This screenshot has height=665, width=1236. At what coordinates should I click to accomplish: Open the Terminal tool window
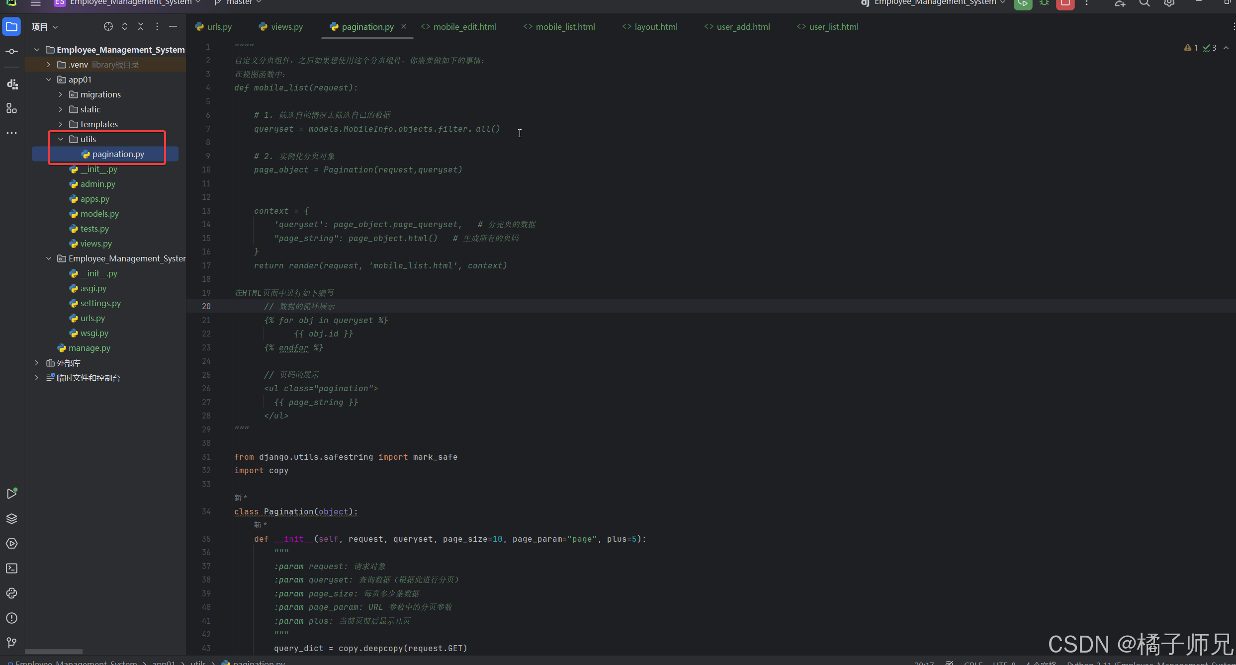(x=12, y=569)
